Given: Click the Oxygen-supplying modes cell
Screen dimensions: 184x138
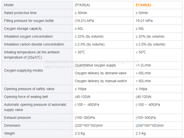Looking at the screenshot, I should pos(24,71).
